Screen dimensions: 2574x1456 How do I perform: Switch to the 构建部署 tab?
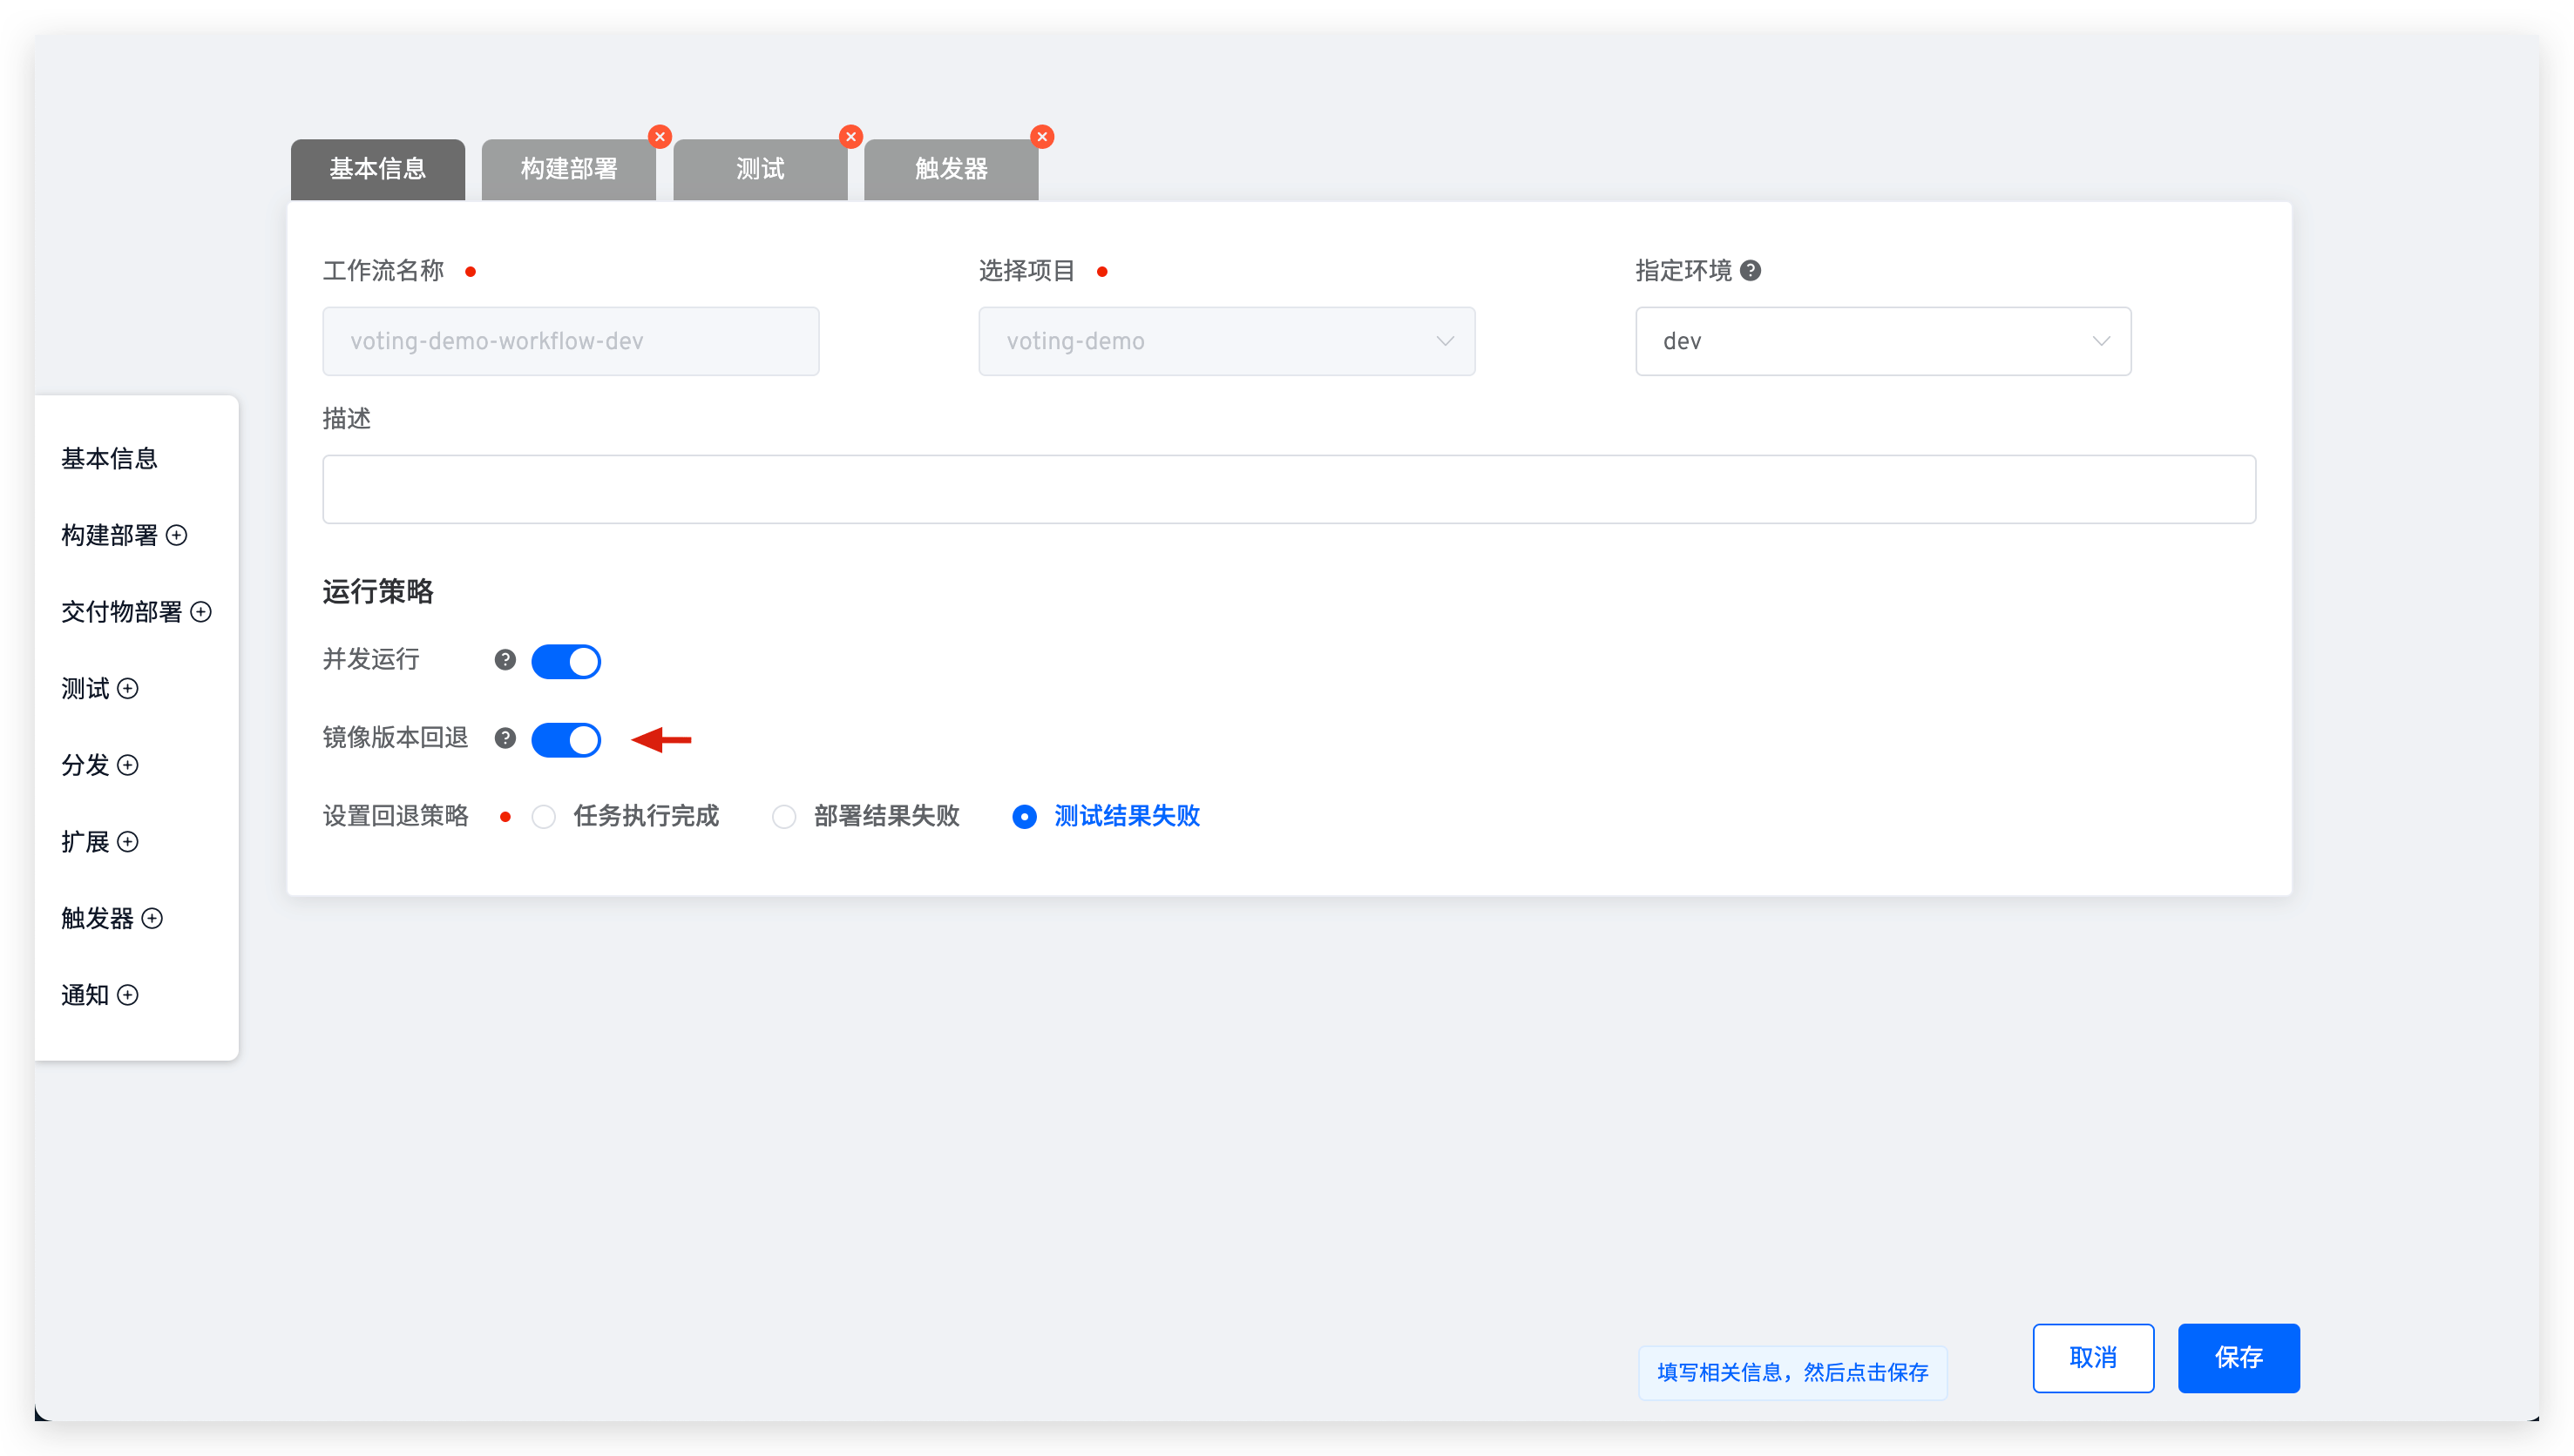tap(568, 169)
